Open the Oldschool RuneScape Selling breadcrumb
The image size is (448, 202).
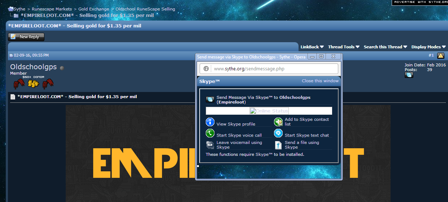pos(145,9)
